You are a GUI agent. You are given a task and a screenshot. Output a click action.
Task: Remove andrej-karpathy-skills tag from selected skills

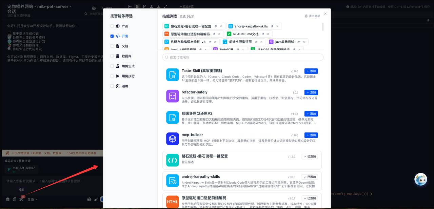click(277, 26)
